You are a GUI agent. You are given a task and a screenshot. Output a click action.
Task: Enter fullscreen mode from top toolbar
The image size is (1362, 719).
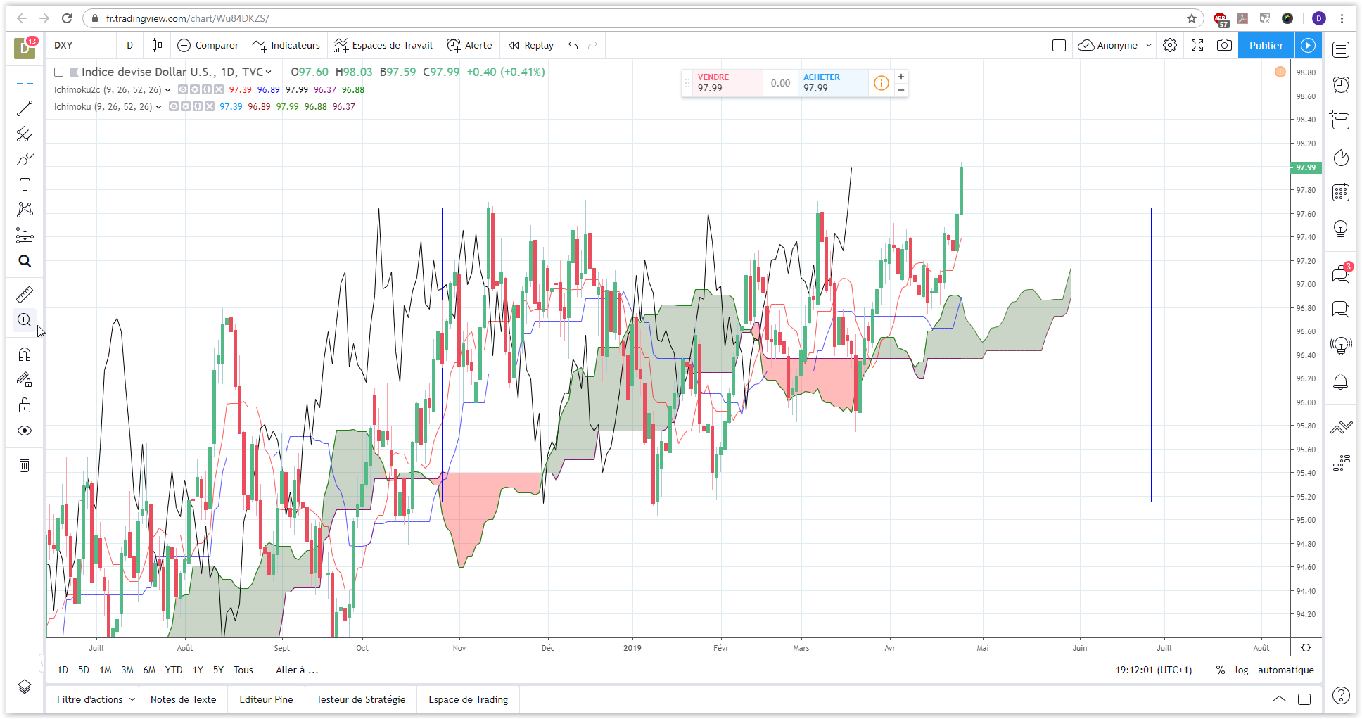[1197, 45]
